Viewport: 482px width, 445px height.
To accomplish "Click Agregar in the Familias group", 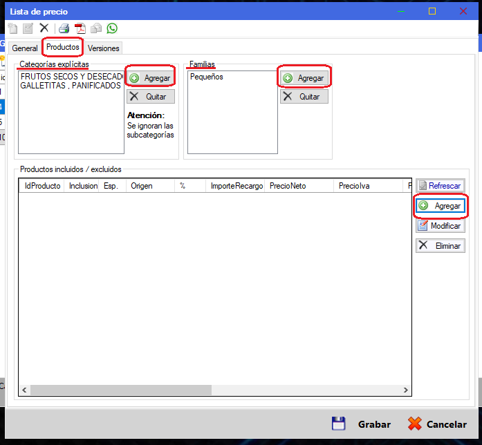I will [304, 78].
